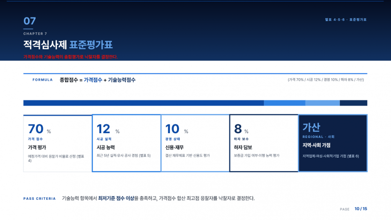Click the 10% 신용·재무 card
This screenshot has width=391, height=220.
click(x=195, y=144)
